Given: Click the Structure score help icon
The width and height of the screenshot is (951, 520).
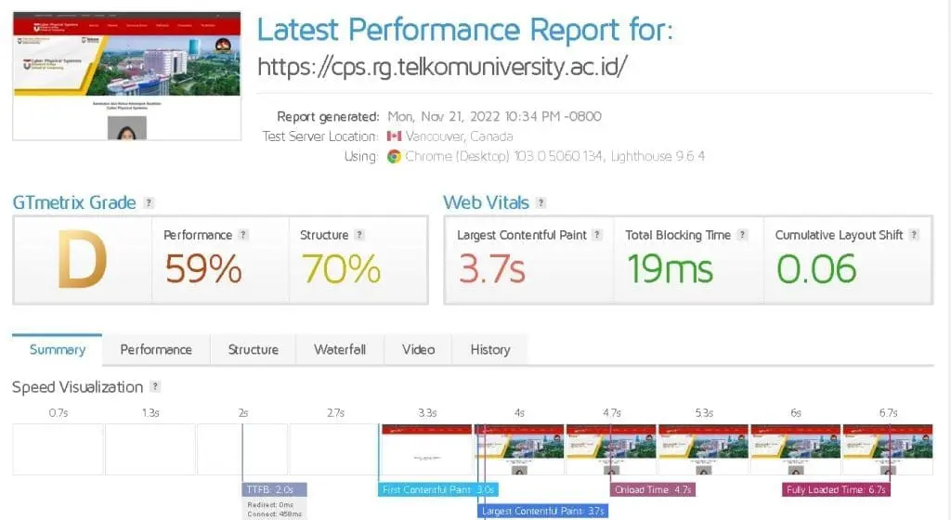Looking at the screenshot, I should pyautogui.click(x=359, y=235).
